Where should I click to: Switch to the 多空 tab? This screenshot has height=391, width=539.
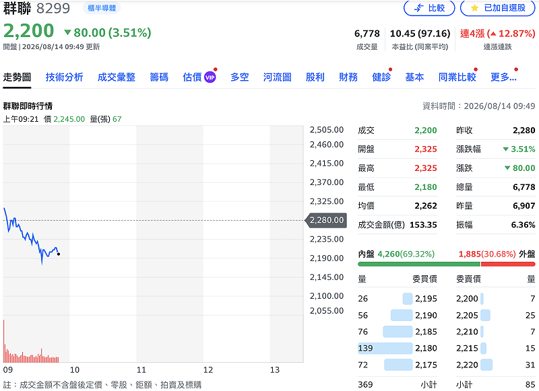coord(240,77)
